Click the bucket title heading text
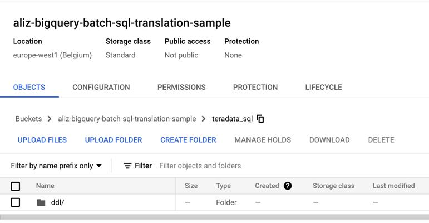This screenshot has width=429, height=223. tap(122, 23)
